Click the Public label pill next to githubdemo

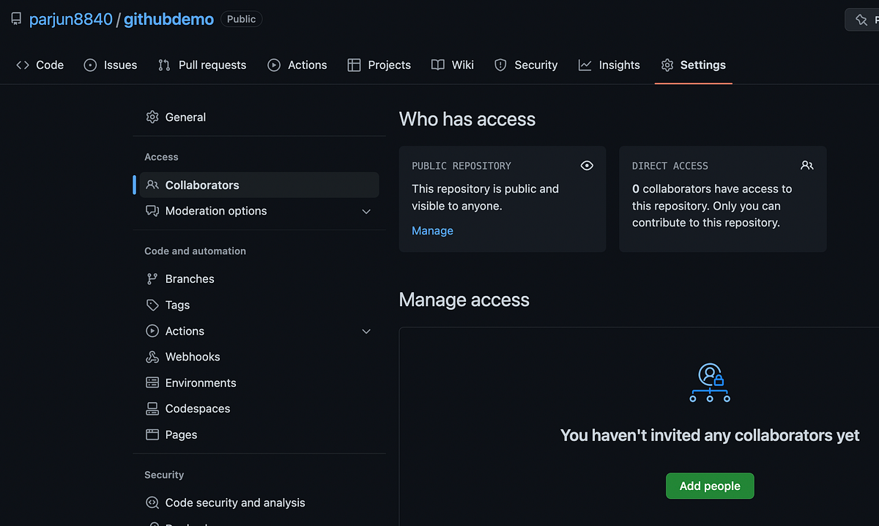(x=241, y=18)
